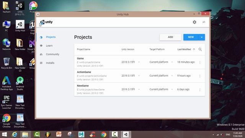Sort by the Last Modified column header
Screen dimensions: 245x138
[184, 49]
